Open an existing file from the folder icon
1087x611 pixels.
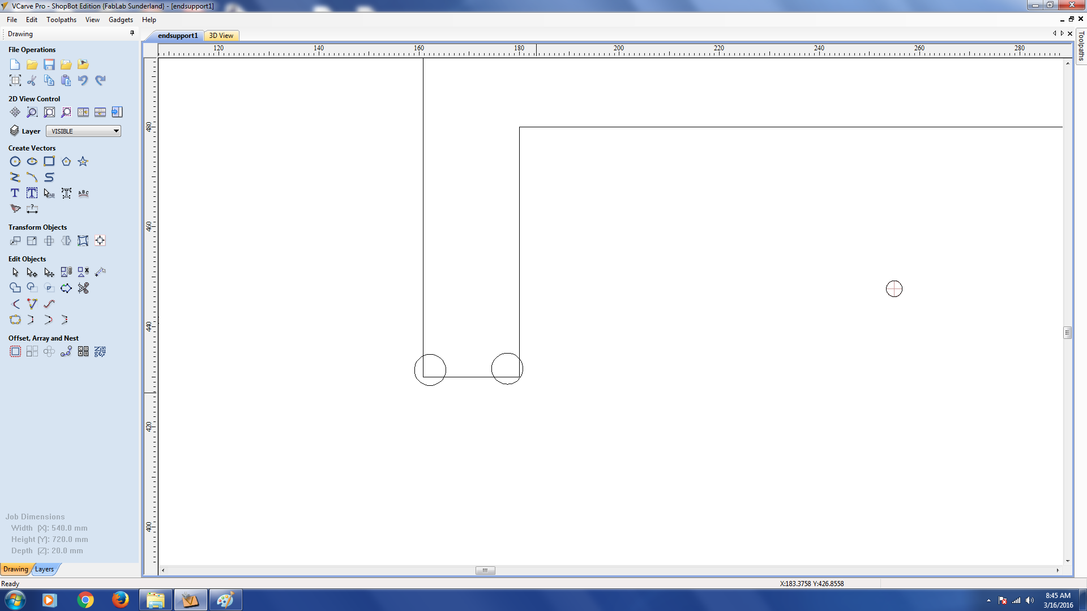pos(32,64)
